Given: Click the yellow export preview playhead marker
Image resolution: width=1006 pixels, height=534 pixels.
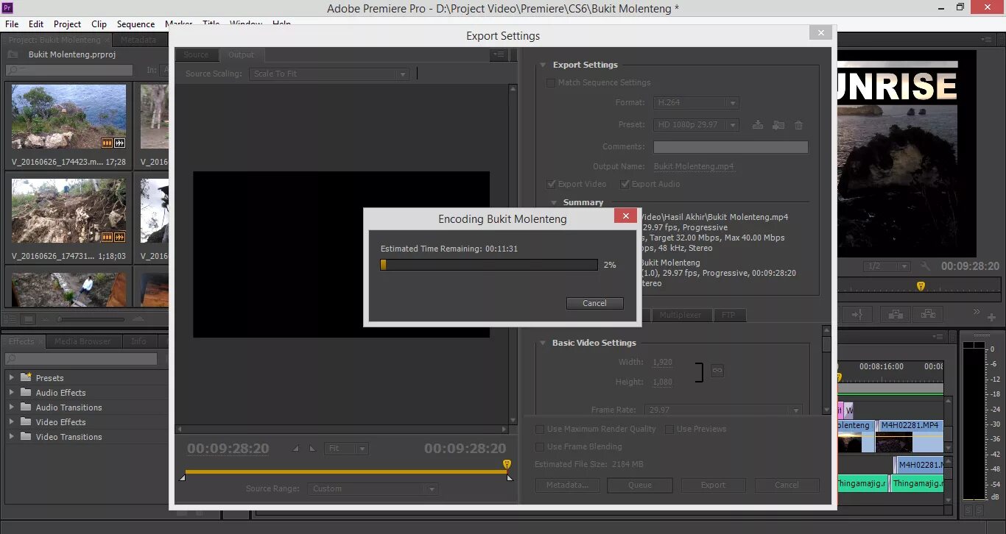Looking at the screenshot, I should (x=507, y=464).
